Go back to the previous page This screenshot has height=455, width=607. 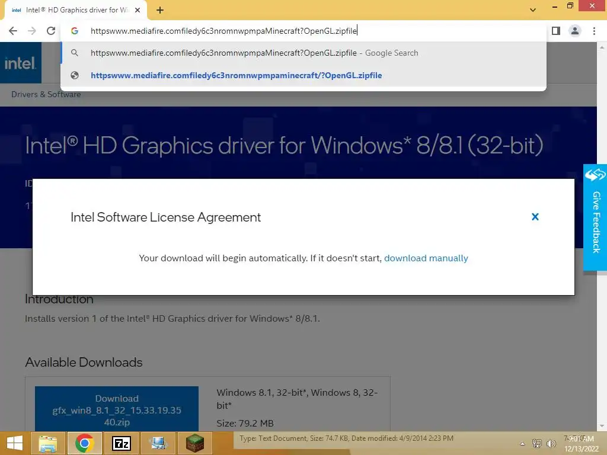pos(13,31)
